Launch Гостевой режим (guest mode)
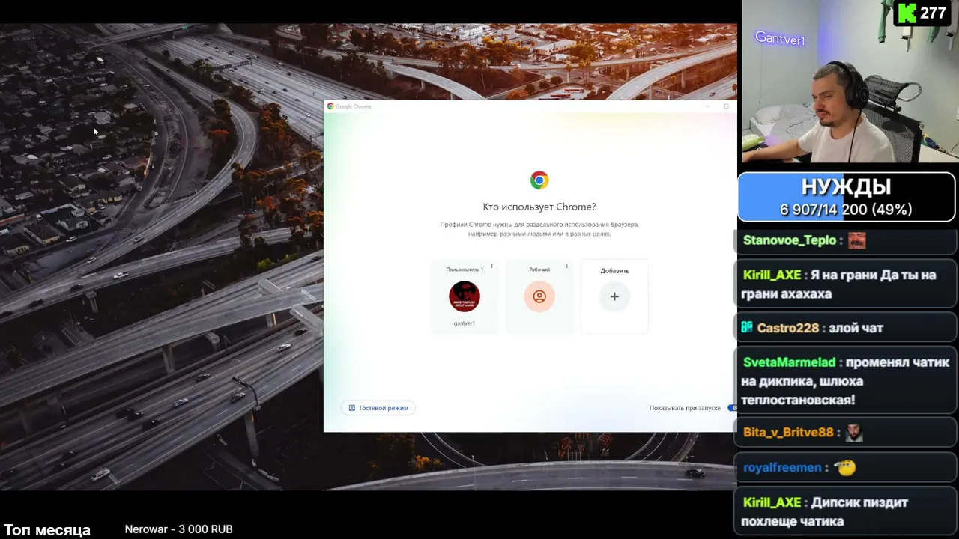This screenshot has width=959, height=539. click(x=378, y=408)
